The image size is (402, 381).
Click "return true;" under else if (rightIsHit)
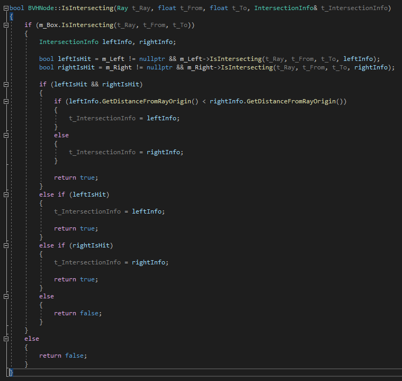76,279
